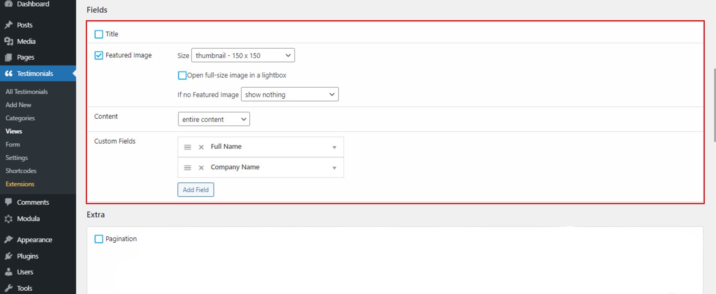Open the Media menu
This screenshot has height=294, width=716.
(26, 41)
